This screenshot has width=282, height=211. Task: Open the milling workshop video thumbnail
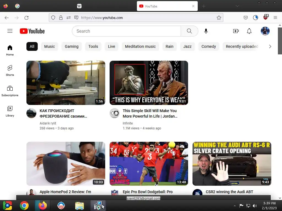click(x=66, y=83)
